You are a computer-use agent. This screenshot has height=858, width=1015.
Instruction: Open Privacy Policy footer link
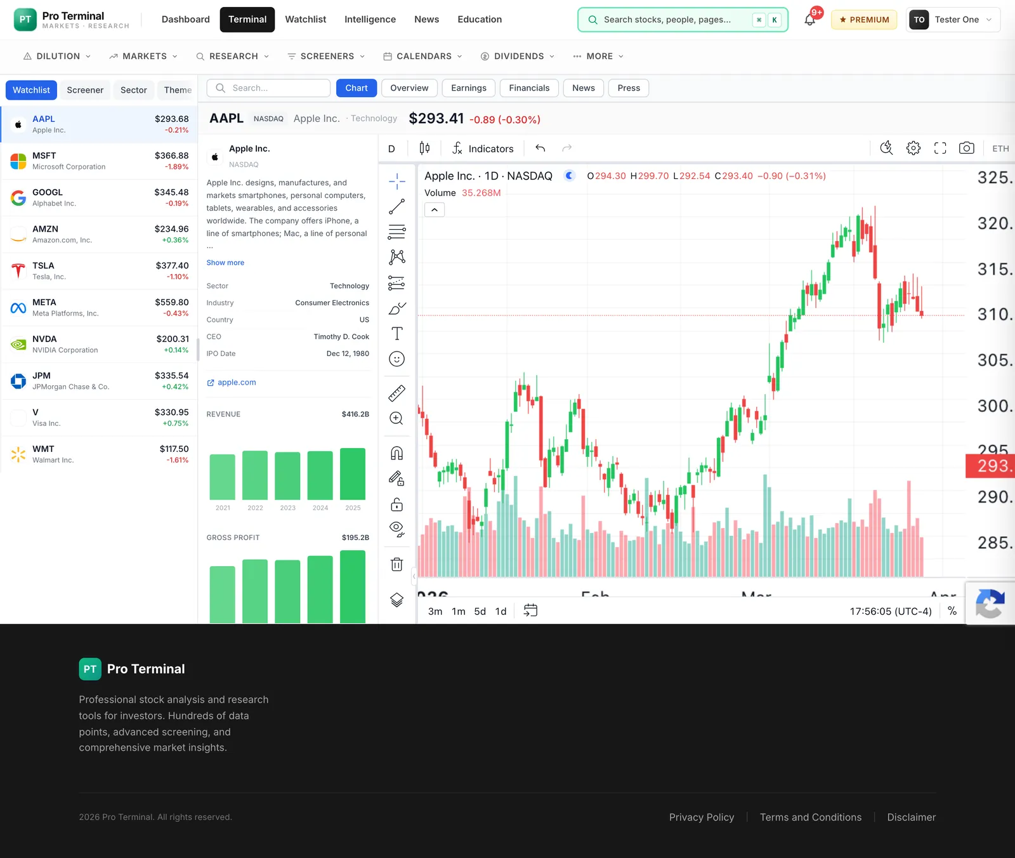click(702, 817)
